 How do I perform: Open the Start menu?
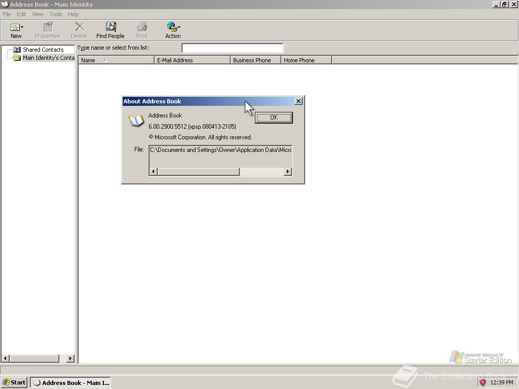tap(14, 383)
